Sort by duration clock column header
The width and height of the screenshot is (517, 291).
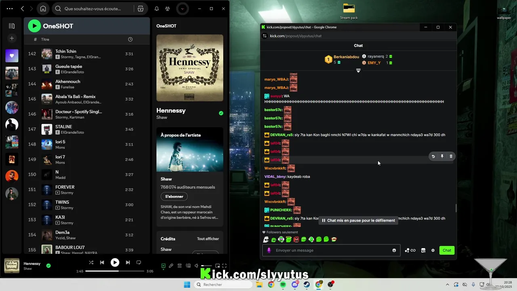click(130, 39)
